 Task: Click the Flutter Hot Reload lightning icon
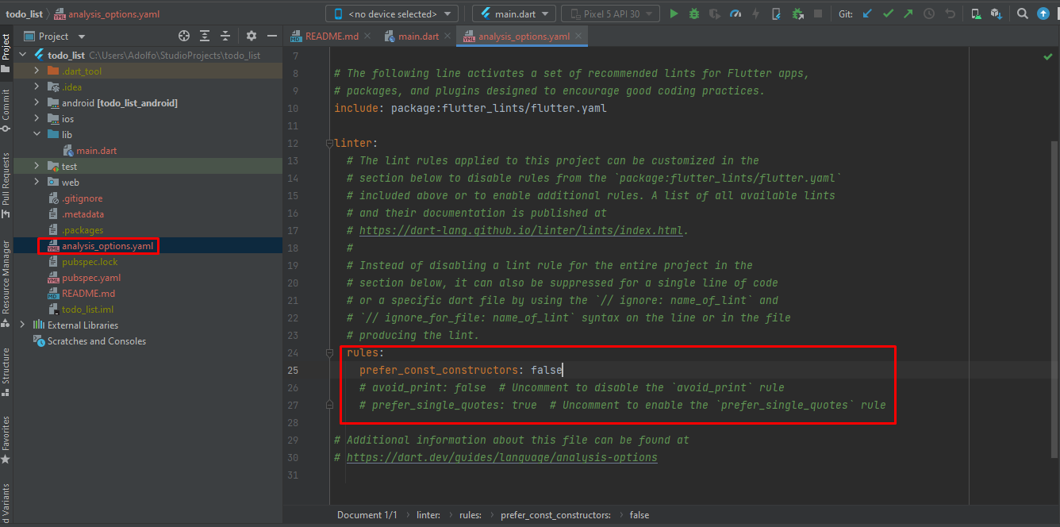[x=755, y=13]
